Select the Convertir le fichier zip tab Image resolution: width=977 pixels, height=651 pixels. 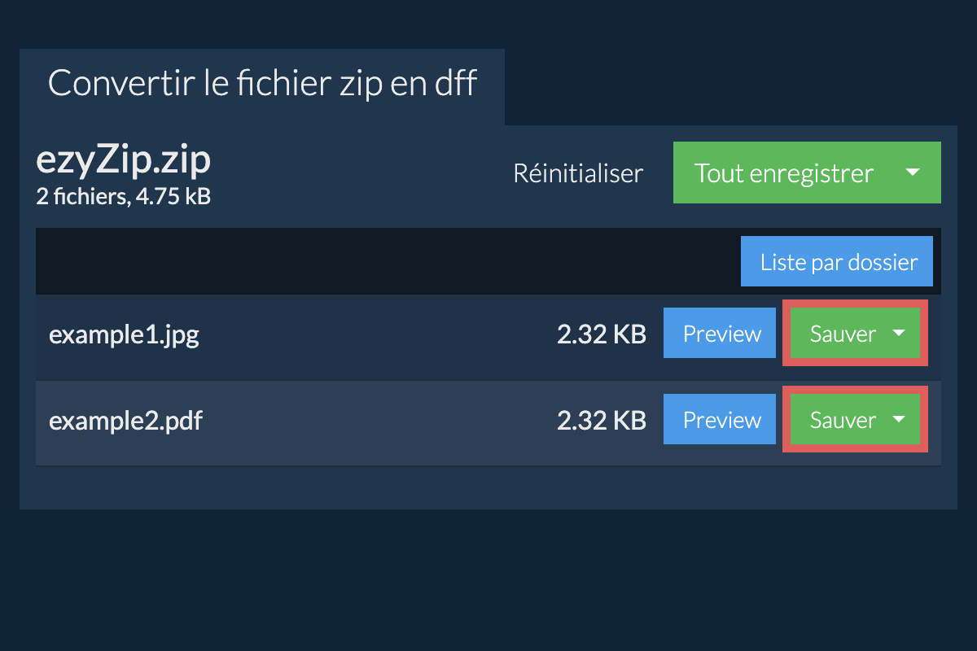[x=261, y=84]
